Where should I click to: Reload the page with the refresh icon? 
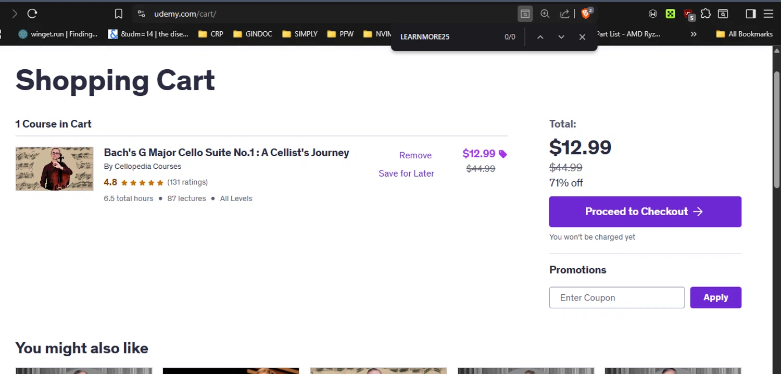pos(32,14)
